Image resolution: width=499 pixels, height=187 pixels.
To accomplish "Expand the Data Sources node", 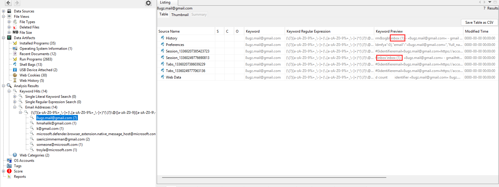I will click(x=4, y=11).
